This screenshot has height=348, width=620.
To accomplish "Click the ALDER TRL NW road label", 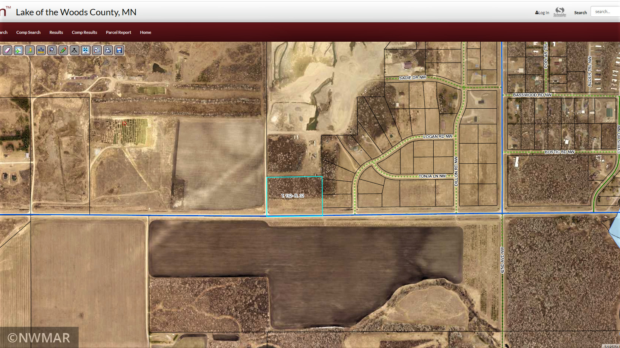I will (589, 71).
